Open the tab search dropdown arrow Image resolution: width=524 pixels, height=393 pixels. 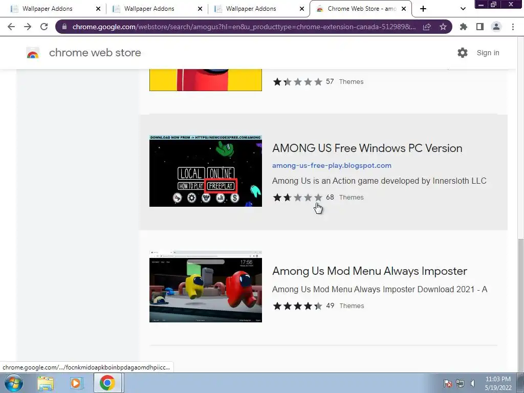[463, 9]
